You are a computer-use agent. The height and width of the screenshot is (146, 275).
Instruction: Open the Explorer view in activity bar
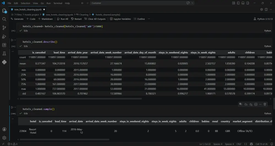point(4,11)
